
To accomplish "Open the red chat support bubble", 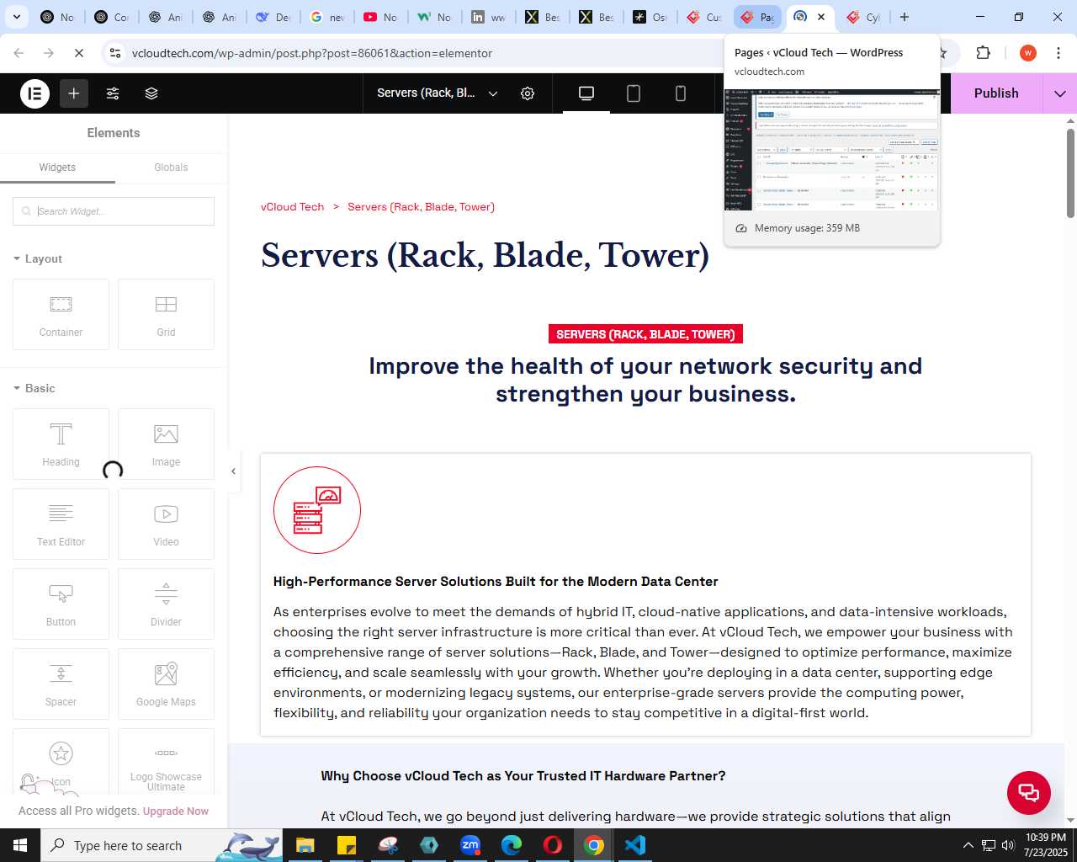I will tap(1028, 792).
